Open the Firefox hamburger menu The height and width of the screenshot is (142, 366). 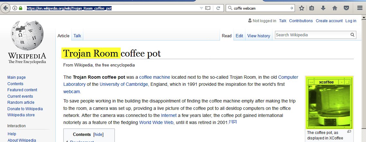(360, 8)
